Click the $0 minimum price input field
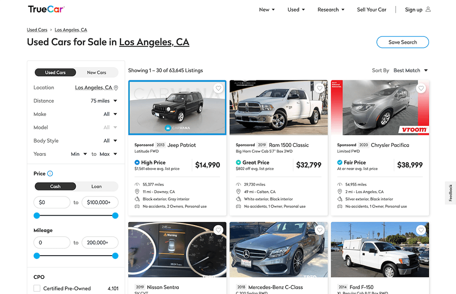This screenshot has height=294, width=456. (x=52, y=202)
